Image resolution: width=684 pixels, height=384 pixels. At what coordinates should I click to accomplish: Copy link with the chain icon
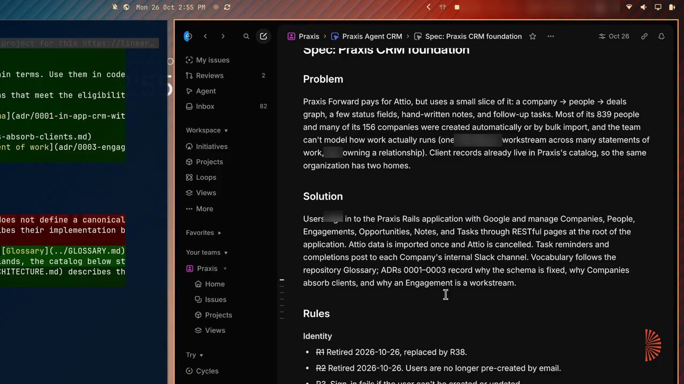pos(644,36)
